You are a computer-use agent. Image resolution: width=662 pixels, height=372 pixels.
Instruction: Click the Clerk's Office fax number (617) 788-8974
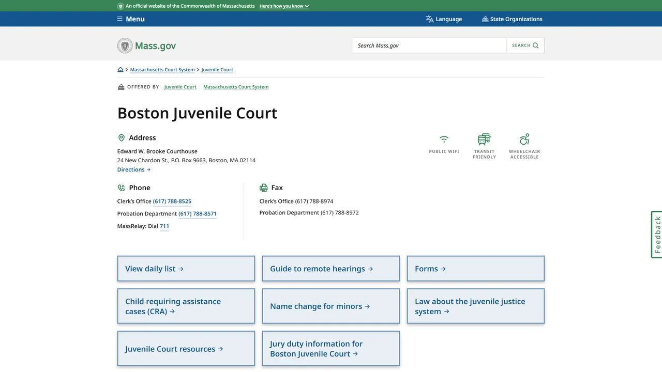314,202
